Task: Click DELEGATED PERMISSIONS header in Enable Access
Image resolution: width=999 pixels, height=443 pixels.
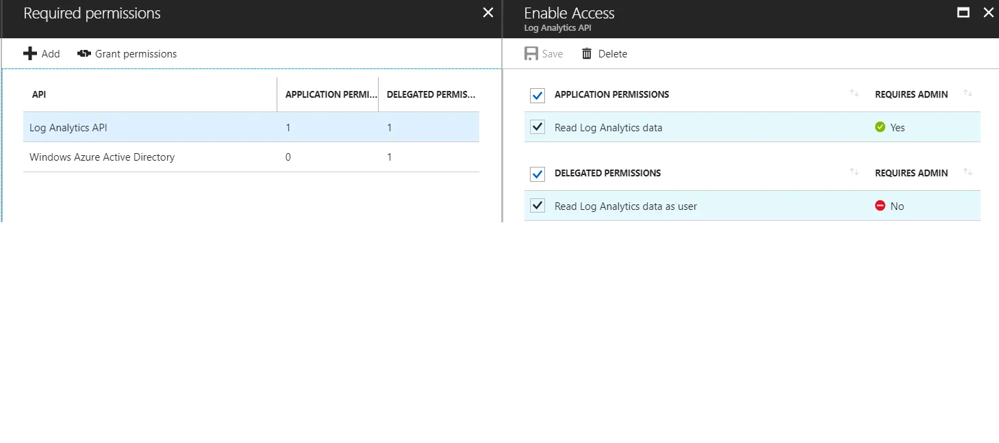Action: tap(608, 173)
